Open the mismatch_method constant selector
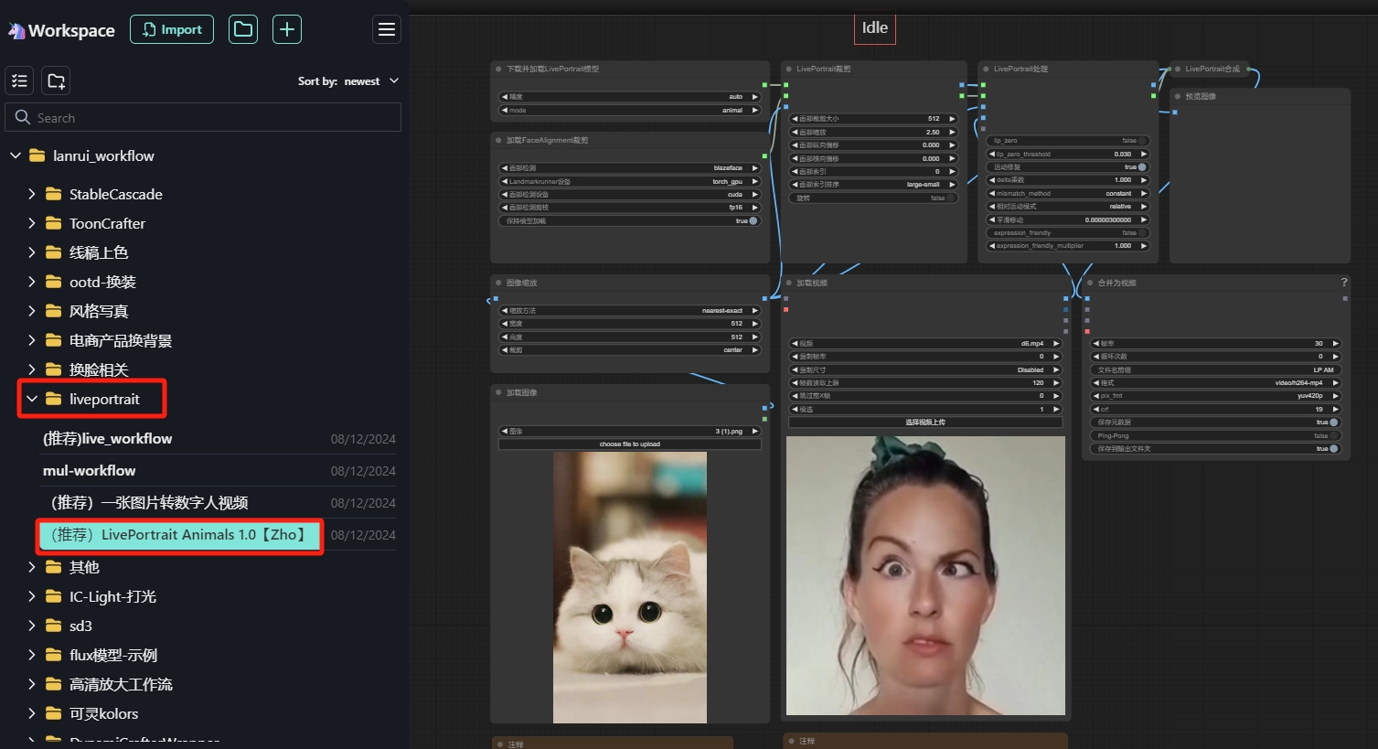The image size is (1378, 749). (x=1067, y=193)
